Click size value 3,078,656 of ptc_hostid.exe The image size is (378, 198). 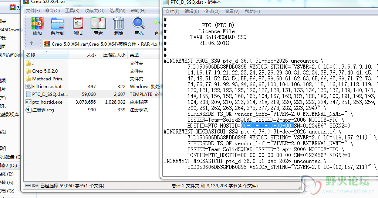pos(85,102)
